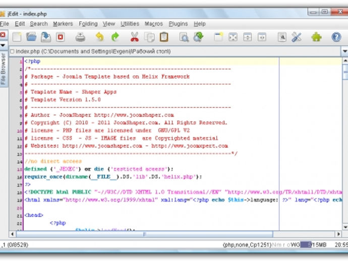Open the left dock dropdown arrow

point(3,45)
